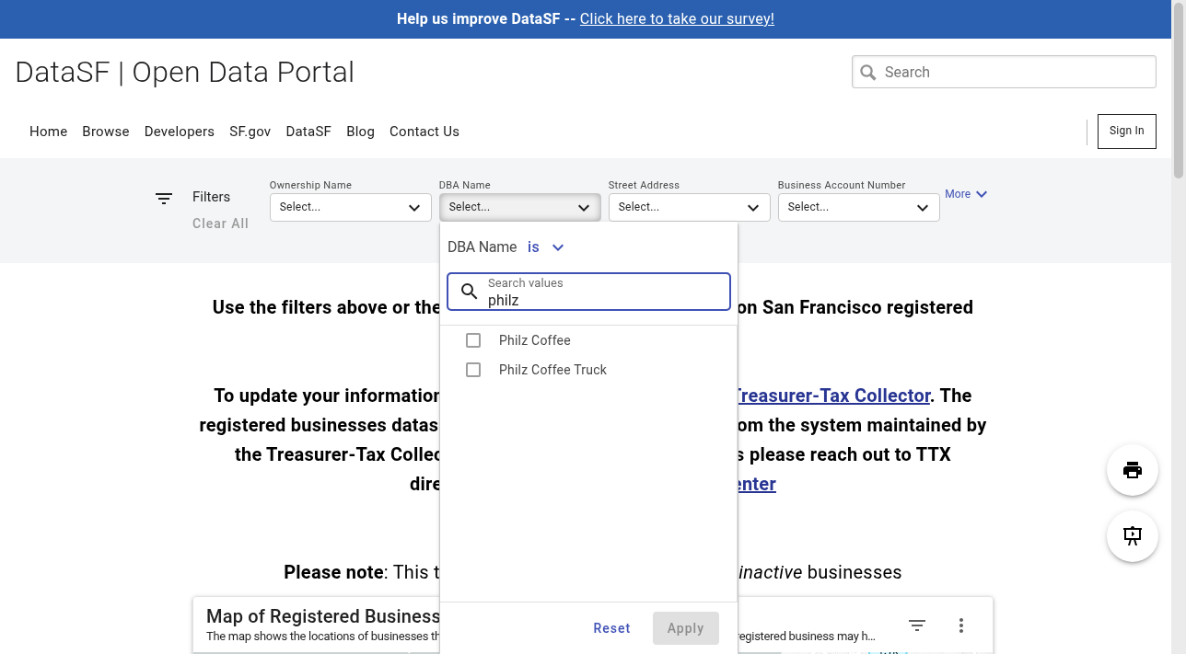Screen dimensions: 1186x654
Task: Click the survey link in banner
Action: point(677,18)
